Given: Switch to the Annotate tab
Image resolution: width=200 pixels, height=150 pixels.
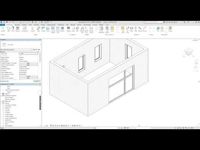Looking at the screenshot, I should 36,25.
